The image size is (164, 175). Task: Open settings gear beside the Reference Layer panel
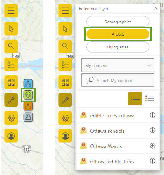coord(65,118)
